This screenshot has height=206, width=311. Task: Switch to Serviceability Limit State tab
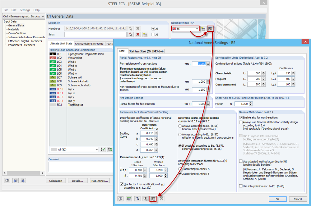click(x=89, y=44)
